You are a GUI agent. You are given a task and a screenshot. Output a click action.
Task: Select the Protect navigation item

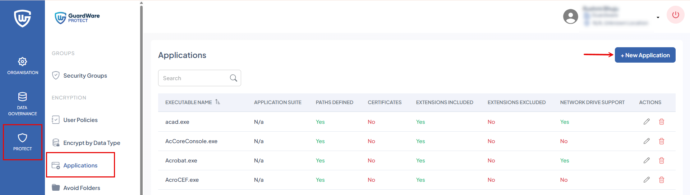[x=22, y=142]
